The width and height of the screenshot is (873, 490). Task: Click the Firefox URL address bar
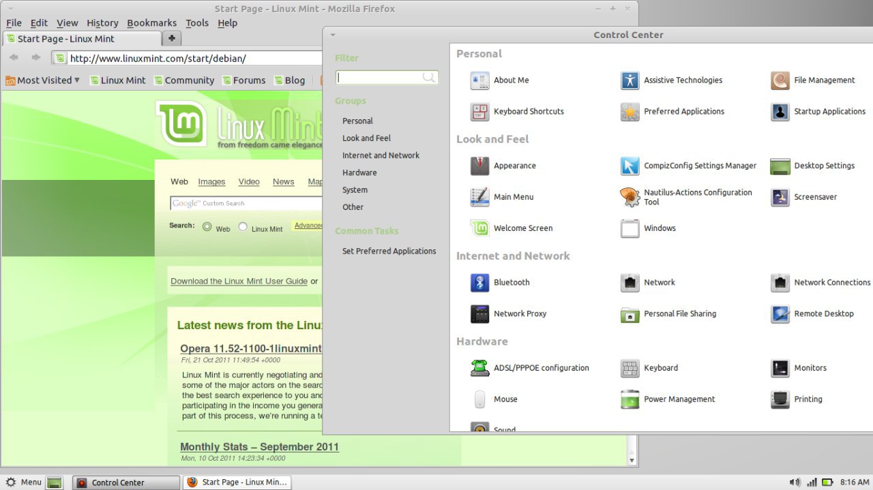tap(188, 59)
